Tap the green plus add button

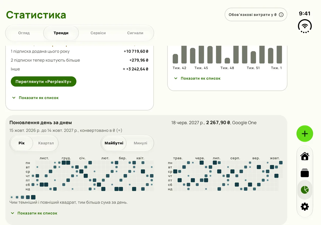305,134
